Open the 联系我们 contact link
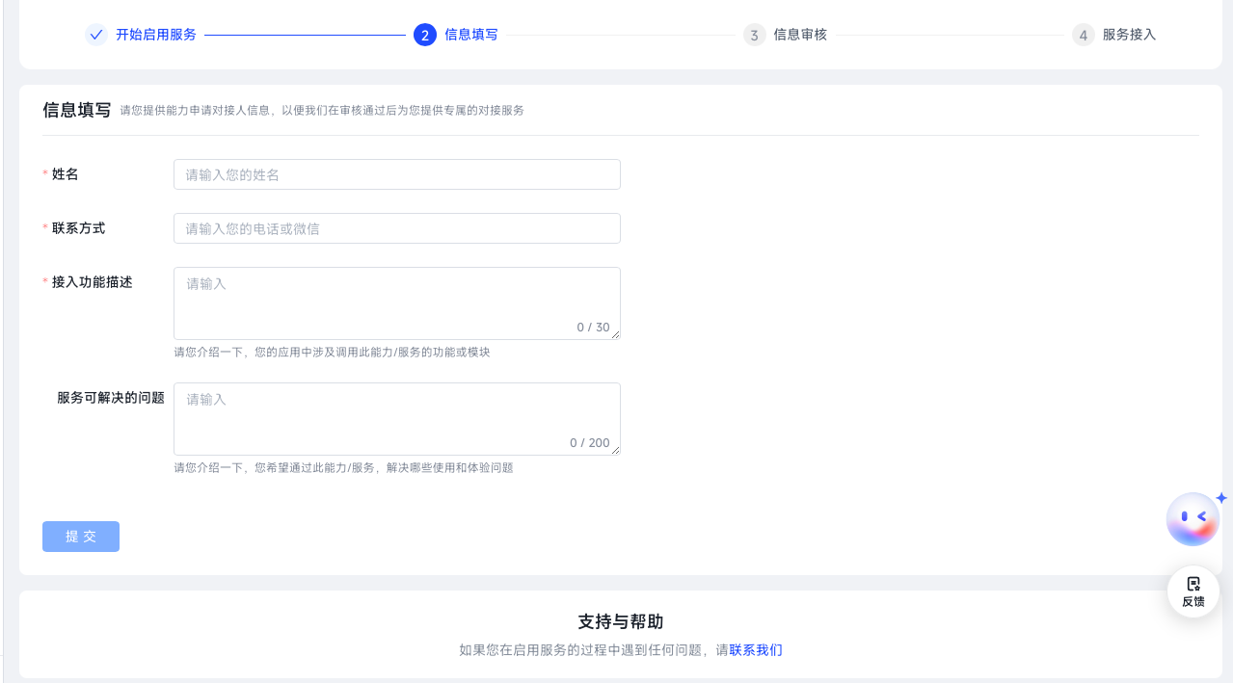Viewport: 1233px width, 683px height. click(x=756, y=650)
